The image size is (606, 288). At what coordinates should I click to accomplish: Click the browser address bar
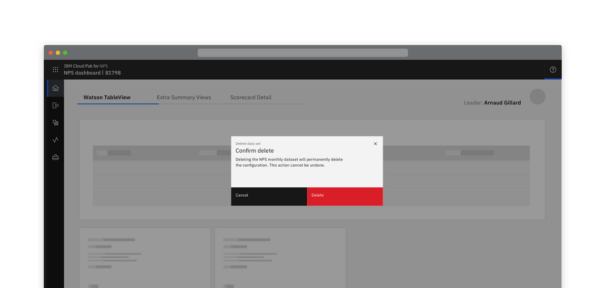[x=302, y=53]
